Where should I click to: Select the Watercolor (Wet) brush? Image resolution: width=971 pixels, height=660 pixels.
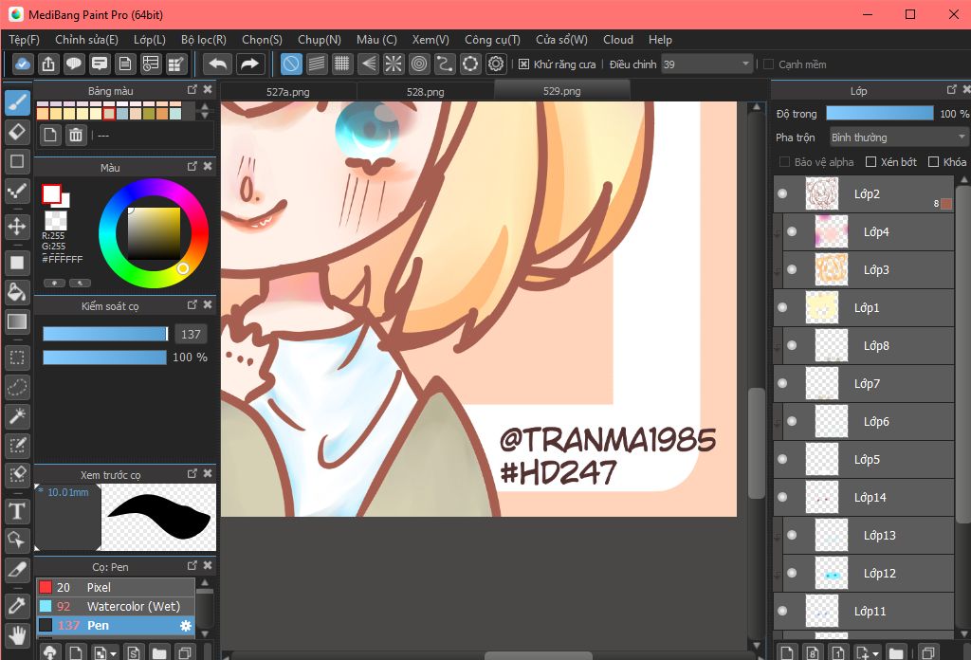tap(116, 606)
